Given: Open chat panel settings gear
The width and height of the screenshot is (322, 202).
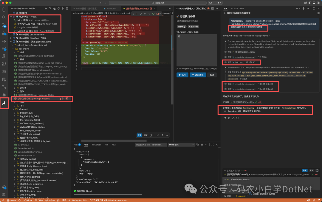Looking at the screenshot, I should [x=303, y=8].
